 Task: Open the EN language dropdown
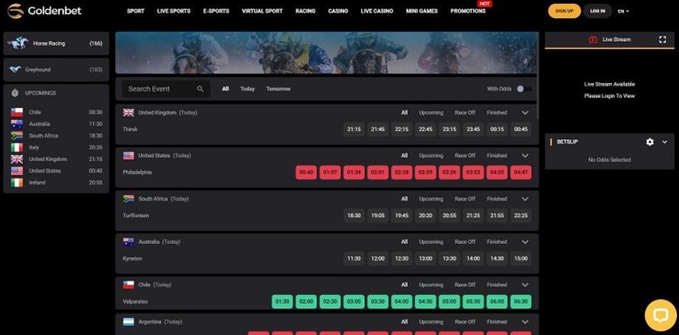(x=623, y=11)
